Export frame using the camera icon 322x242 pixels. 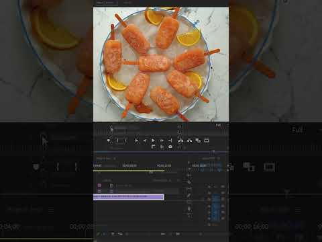click(x=170, y=147)
